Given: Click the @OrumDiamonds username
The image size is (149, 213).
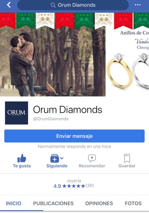Looking at the screenshot, I should (51, 119).
